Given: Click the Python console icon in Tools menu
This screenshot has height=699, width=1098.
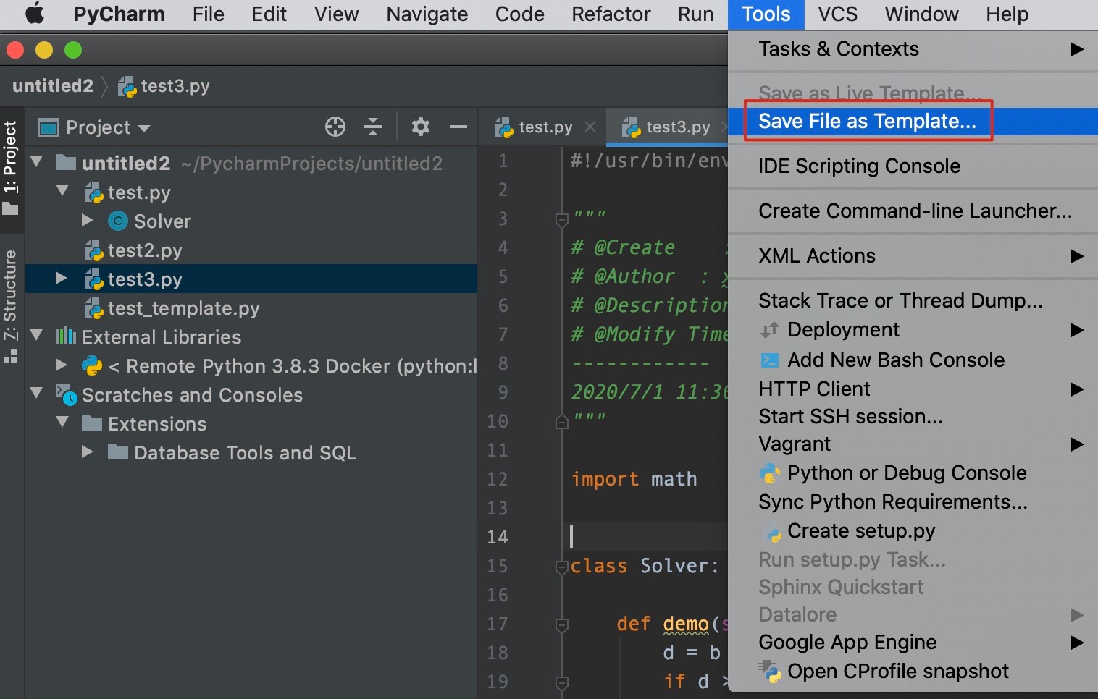Looking at the screenshot, I should [x=770, y=473].
